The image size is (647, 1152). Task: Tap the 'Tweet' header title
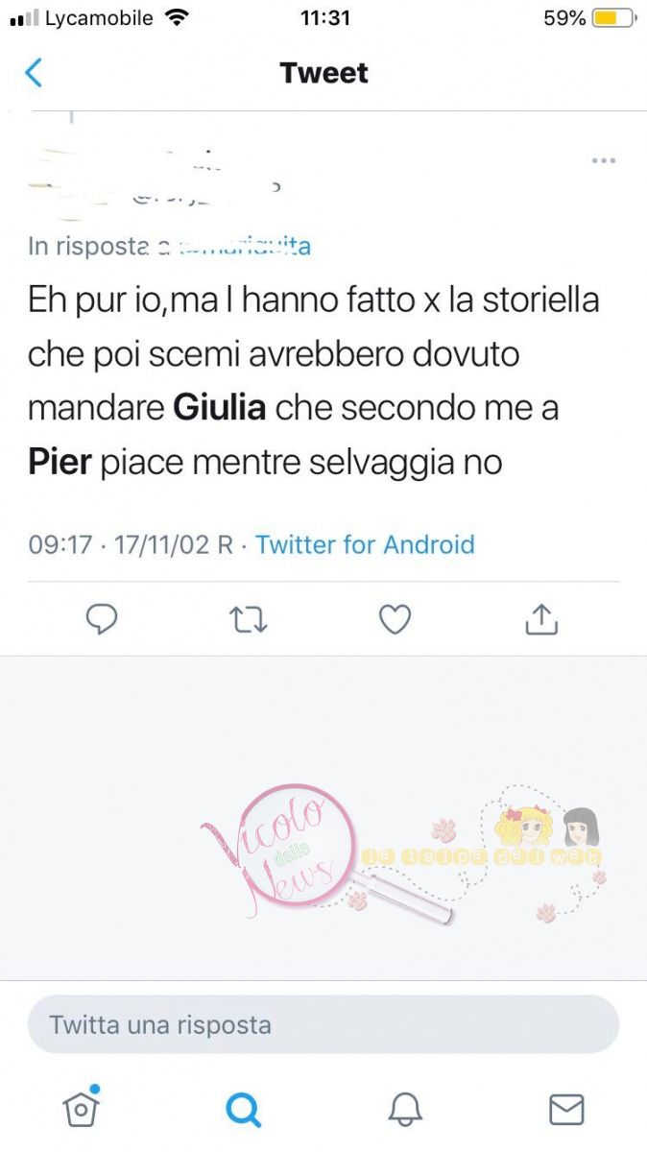pyautogui.click(x=323, y=73)
